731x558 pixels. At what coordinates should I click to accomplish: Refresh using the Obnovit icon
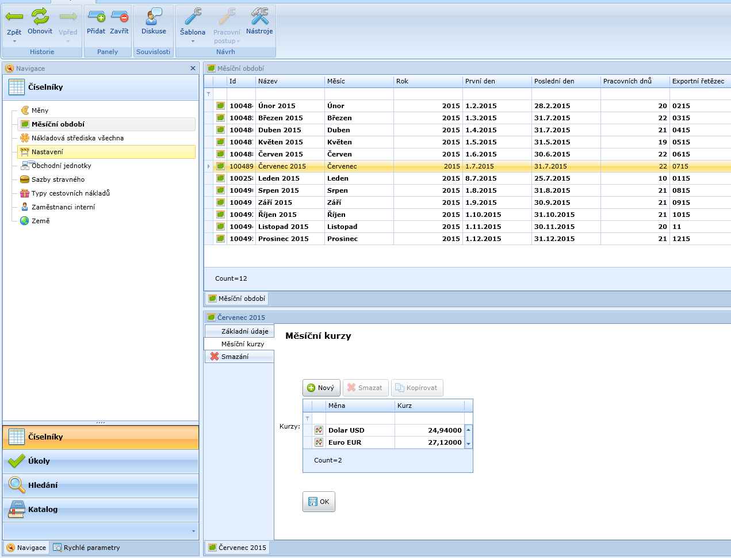[x=40, y=17]
